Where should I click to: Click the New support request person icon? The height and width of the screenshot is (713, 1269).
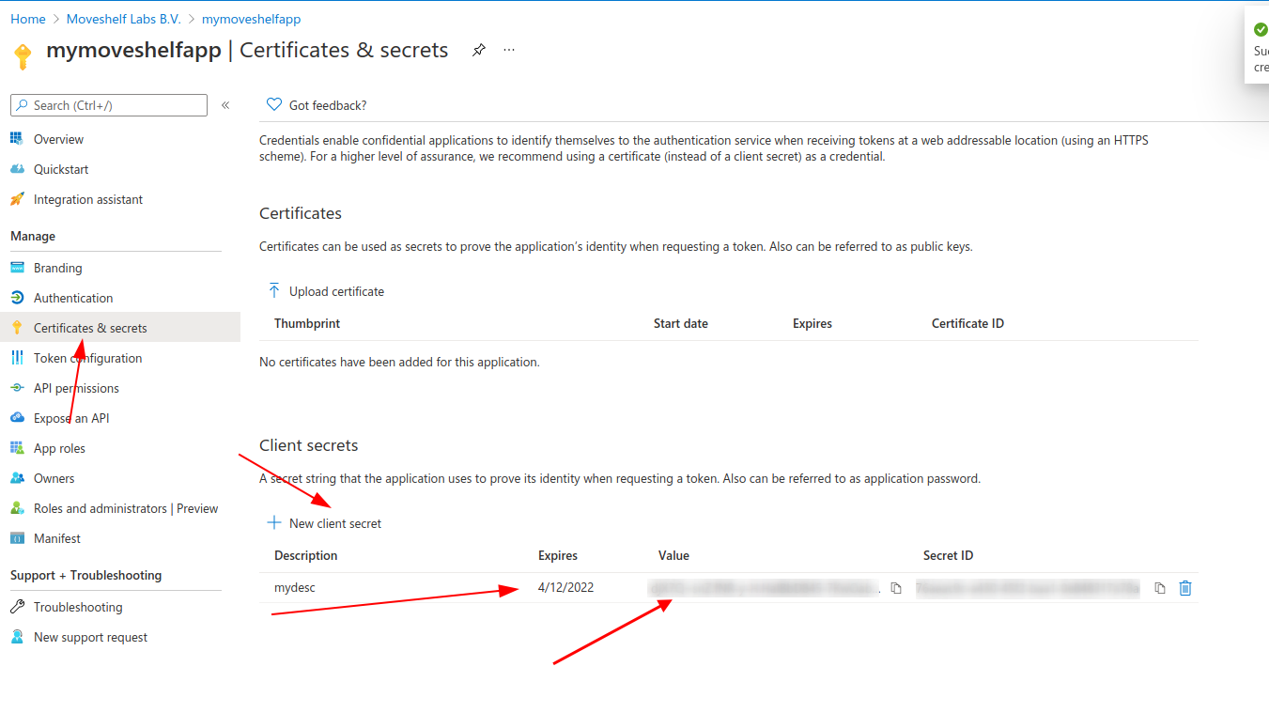point(17,637)
